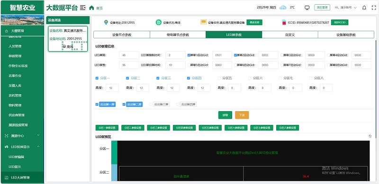Click the 屏幕1启动Gid value field 0101

pos(222,55)
